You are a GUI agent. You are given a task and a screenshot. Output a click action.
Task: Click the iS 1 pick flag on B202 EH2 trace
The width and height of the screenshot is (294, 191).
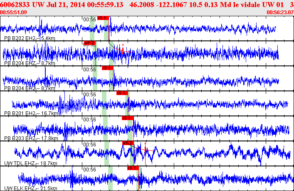coord(102,18)
